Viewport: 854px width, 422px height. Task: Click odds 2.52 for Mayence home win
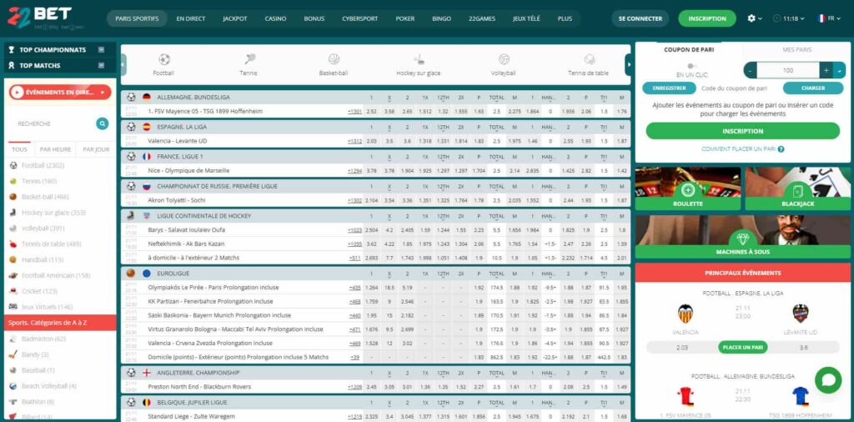[x=371, y=111]
